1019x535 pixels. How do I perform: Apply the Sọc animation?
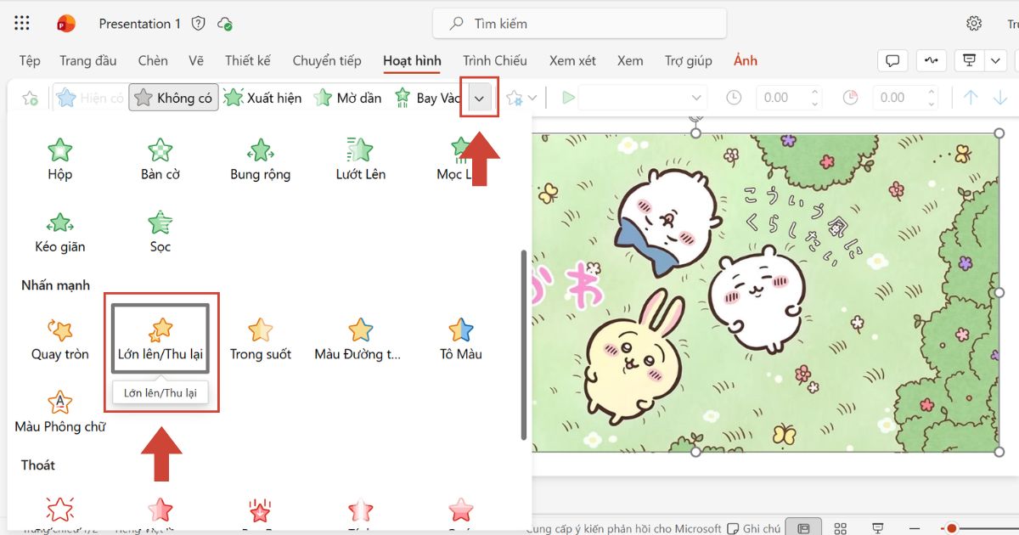[160, 231]
